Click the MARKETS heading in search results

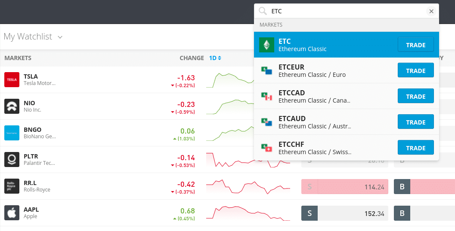coord(271,25)
